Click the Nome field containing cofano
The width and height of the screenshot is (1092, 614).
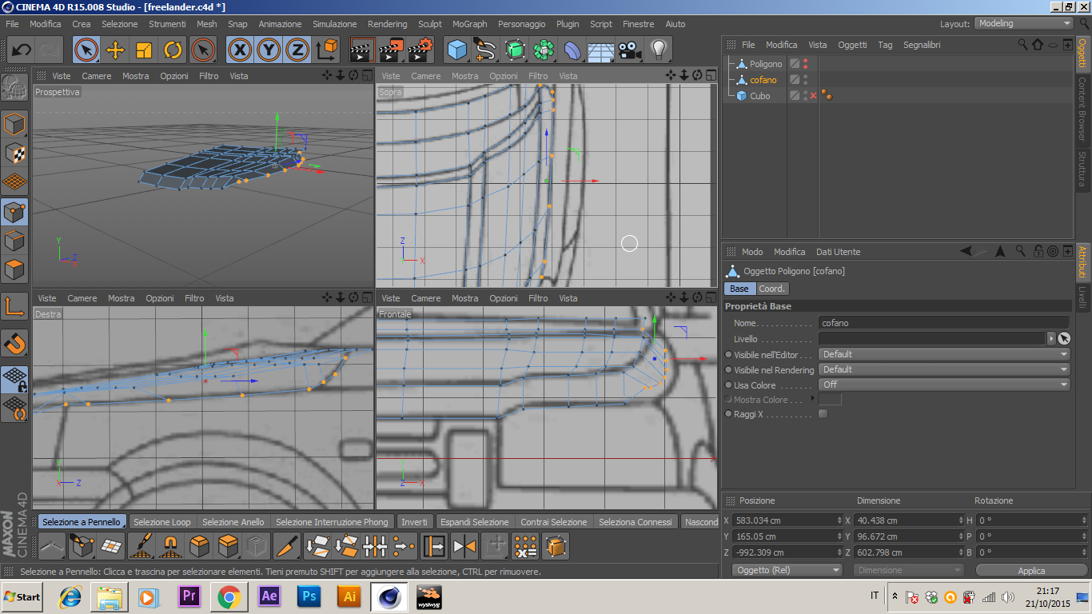pyautogui.click(x=944, y=323)
